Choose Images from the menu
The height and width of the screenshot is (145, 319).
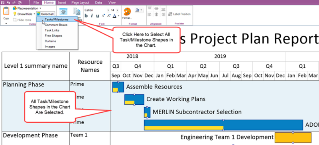point(57,47)
